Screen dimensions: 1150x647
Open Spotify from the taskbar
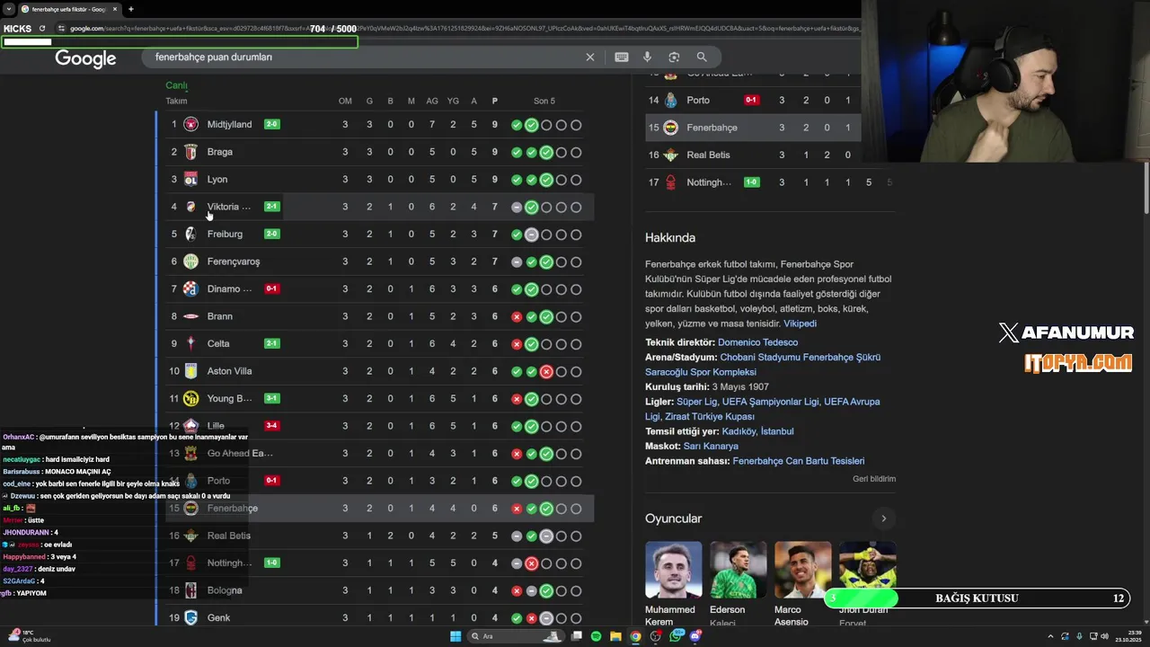click(597, 636)
